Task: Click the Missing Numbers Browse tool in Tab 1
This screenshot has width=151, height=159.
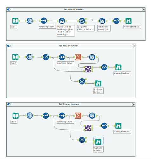Action: (x=128, y=21)
